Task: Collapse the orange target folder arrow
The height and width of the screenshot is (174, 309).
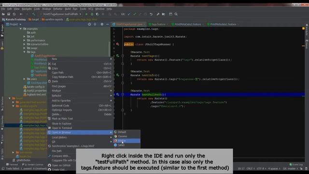Action: 10,98
